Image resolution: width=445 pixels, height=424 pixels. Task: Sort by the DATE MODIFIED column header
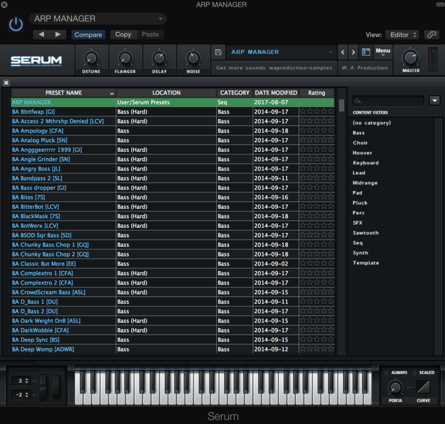pyautogui.click(x=276, y=93)
